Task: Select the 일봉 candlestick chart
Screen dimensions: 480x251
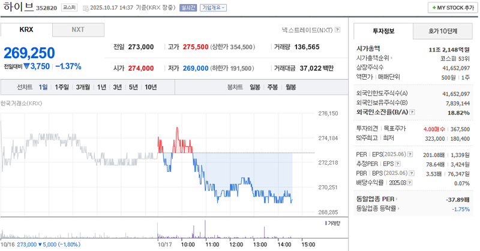Action: click(255, 87)
